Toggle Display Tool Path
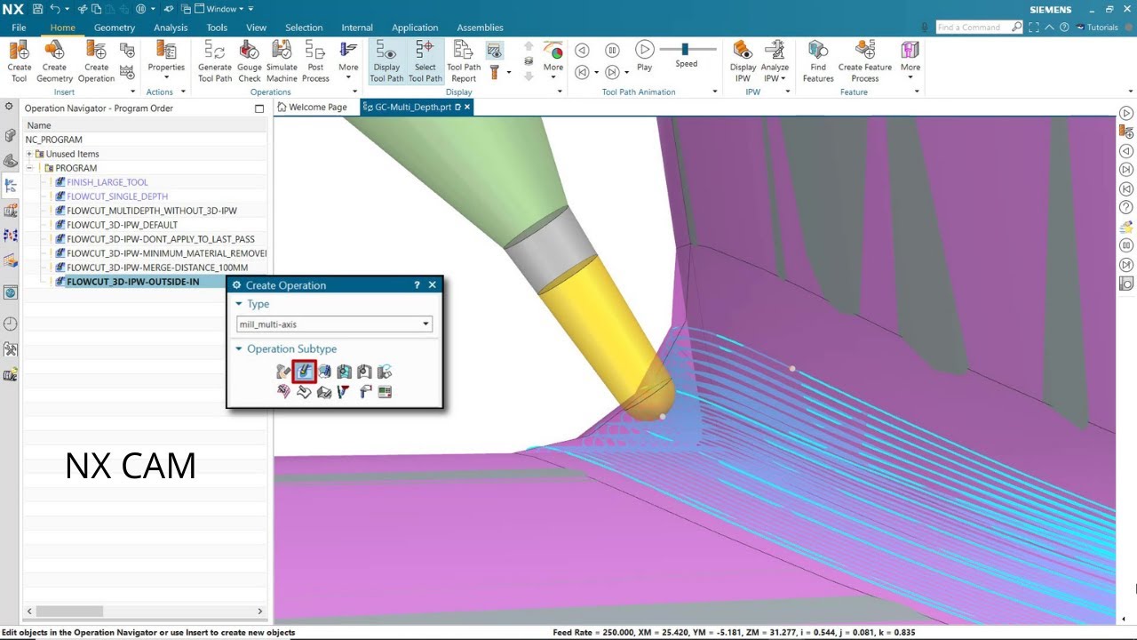Viewport: 1137px width, 640px height. [386, 61]
